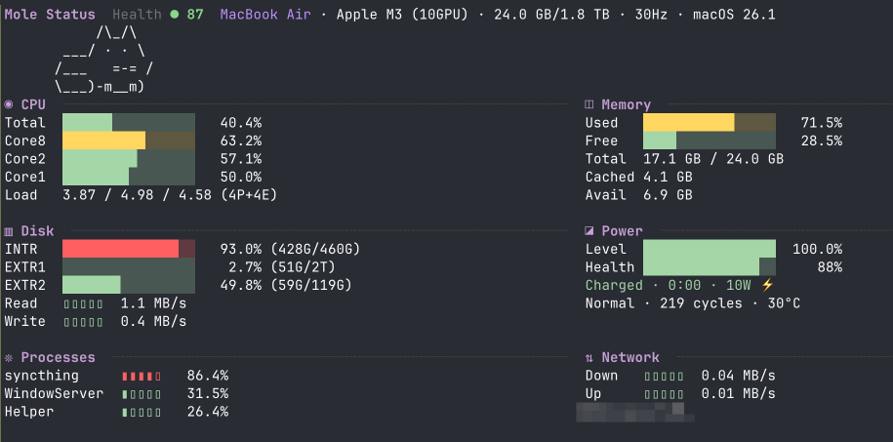Click the yellow Core8 usage bar
This screenshot has width=893, height=442.
[104, 141]
